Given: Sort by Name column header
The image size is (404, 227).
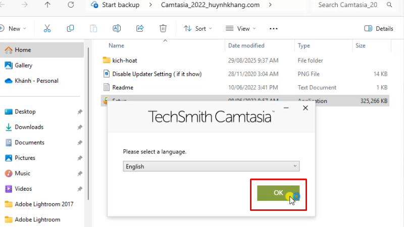Looking at the screenshot, I should 116,45.
